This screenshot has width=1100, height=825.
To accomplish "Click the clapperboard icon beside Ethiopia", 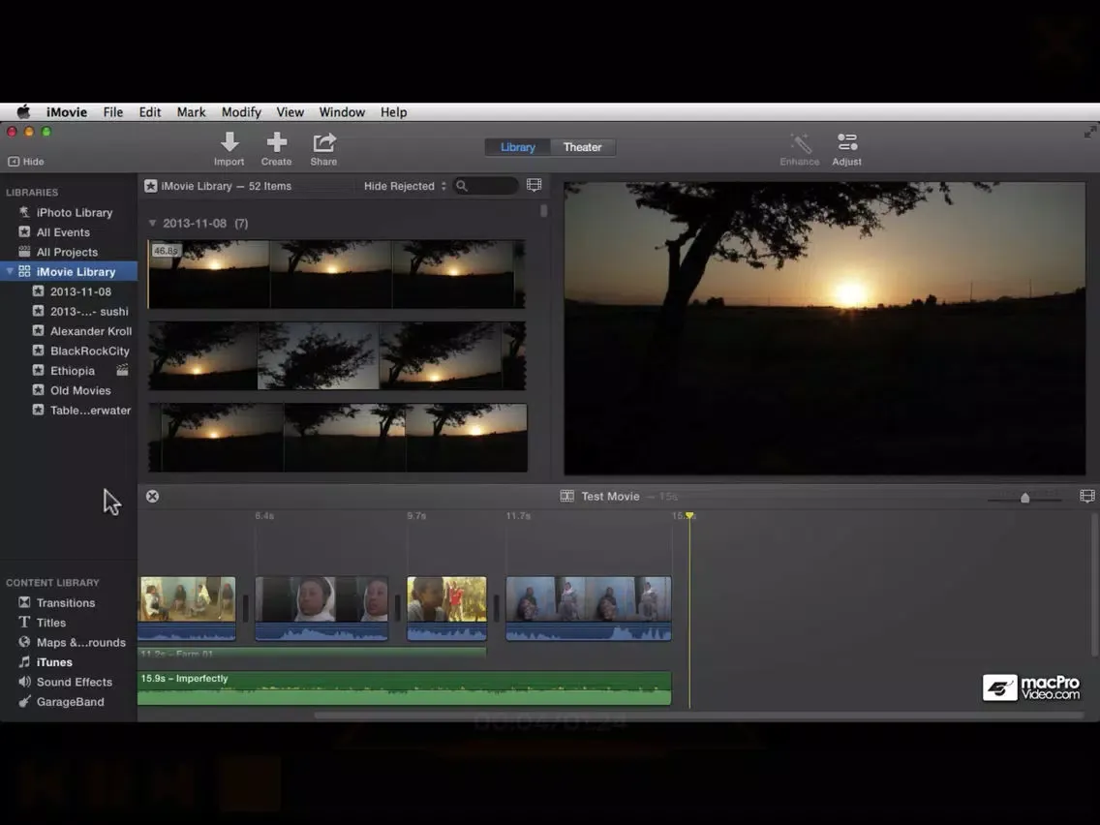I will click(123, 370).
